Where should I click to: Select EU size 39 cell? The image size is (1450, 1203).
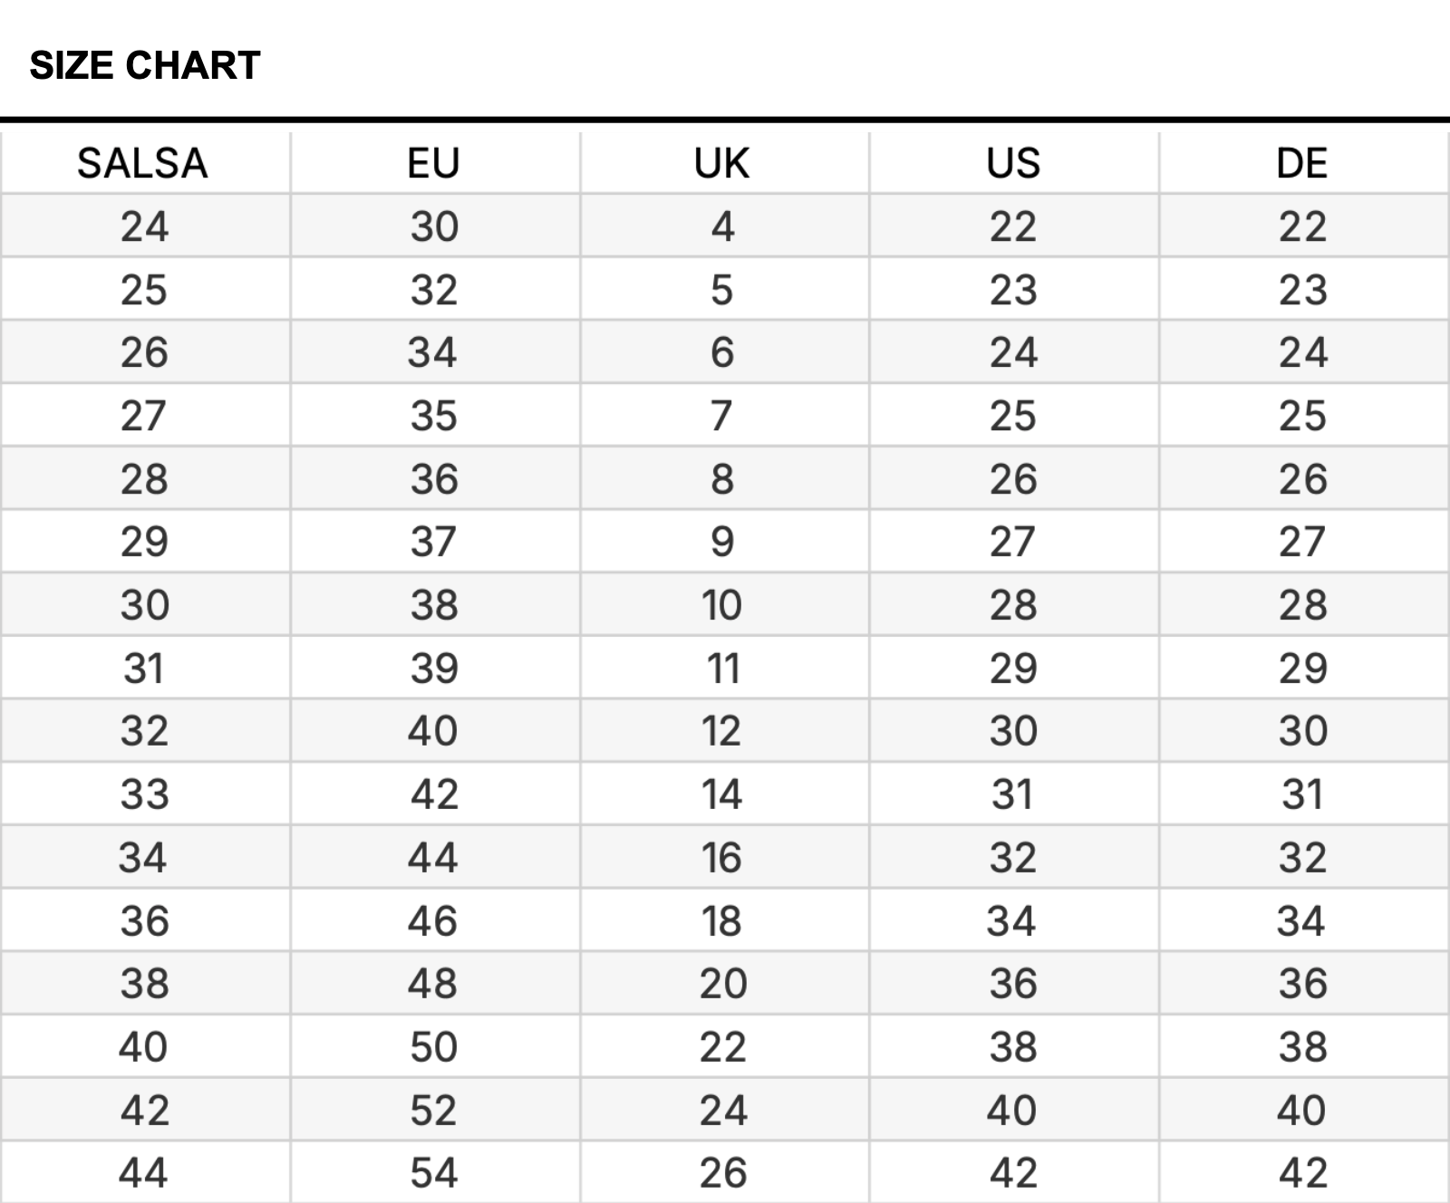click(434, 669)
